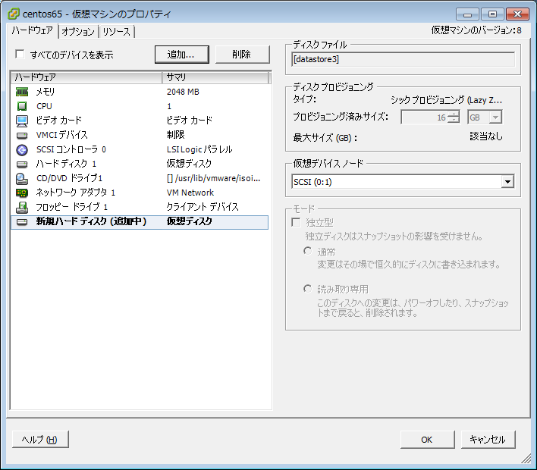Open the virtual device node SCSI (0:1) dropdown
Screen dimensions: 537x470
coord(507,182)
